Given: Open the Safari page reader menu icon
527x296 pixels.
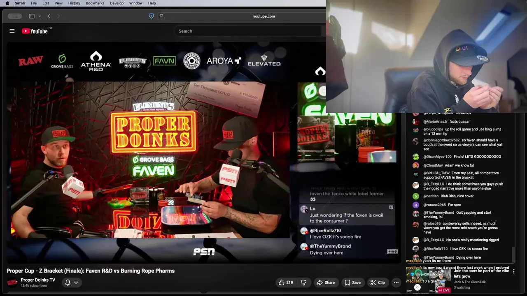Looking at the screenshot, I should [x=161, y=16].
